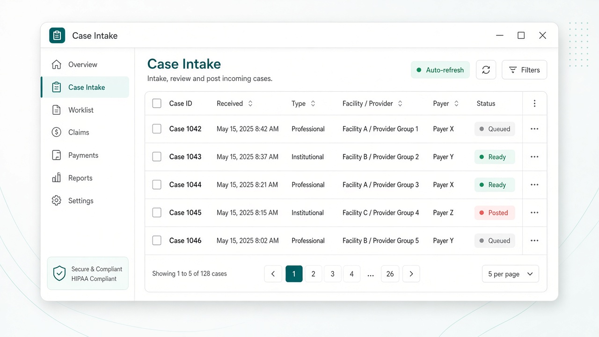Open row actions for Case 1045
This screenshot has height=337, width=599.
[x=534, y=212]
